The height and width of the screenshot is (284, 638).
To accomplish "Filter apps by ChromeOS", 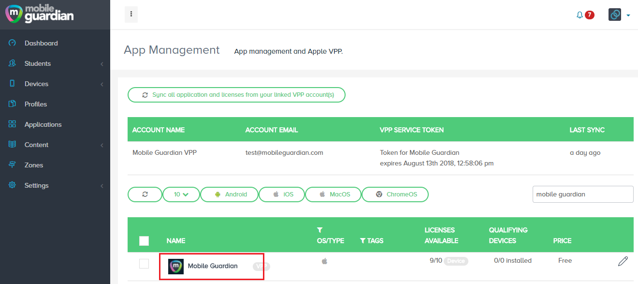I will coord(395,194).
